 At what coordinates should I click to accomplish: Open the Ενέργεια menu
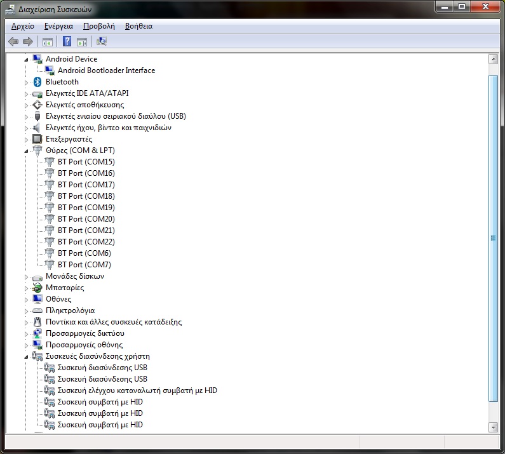58,26
